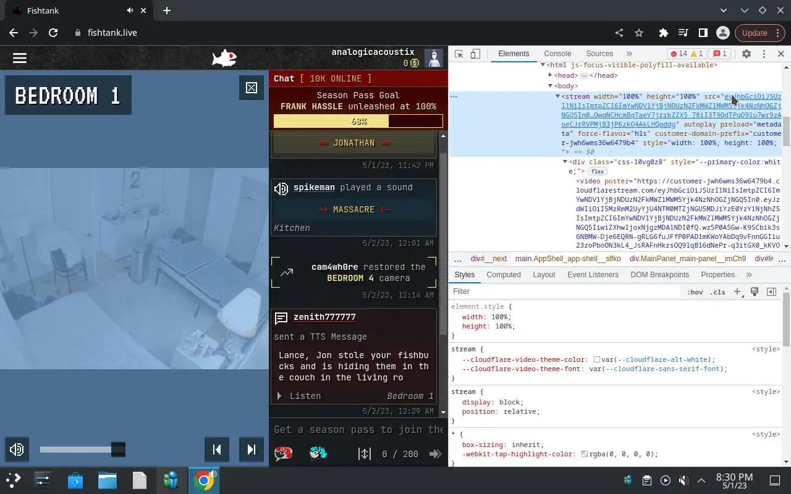Open analogicacoustix profile avatar
The width and height of the screenshot is (791, 494).
pyautogui.click(x=434, y=58)
